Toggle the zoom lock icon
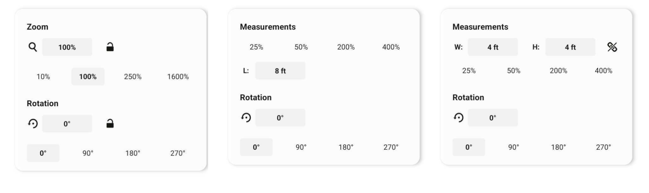The image size is (649, 193). (x=110, y=47)
